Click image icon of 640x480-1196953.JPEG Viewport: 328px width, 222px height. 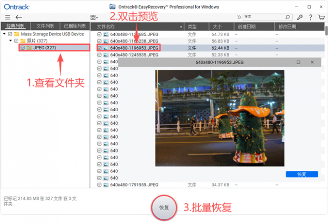coord(106,48)
